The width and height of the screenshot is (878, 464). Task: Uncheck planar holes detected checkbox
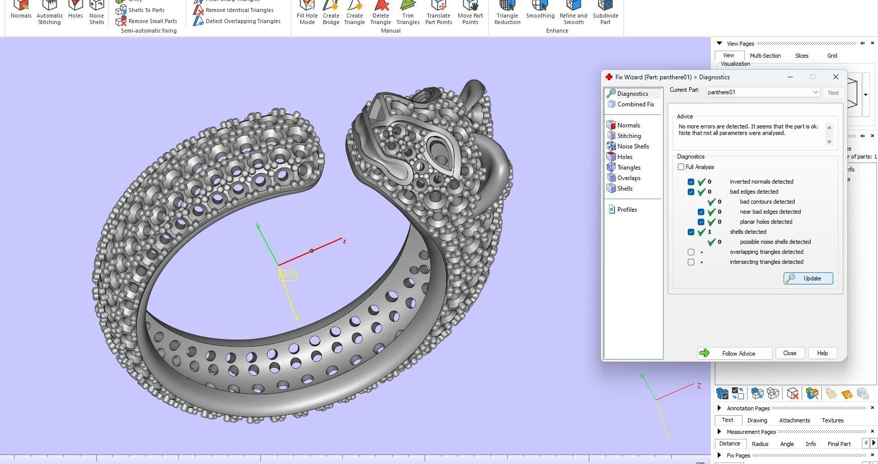(x=701, y=222)
